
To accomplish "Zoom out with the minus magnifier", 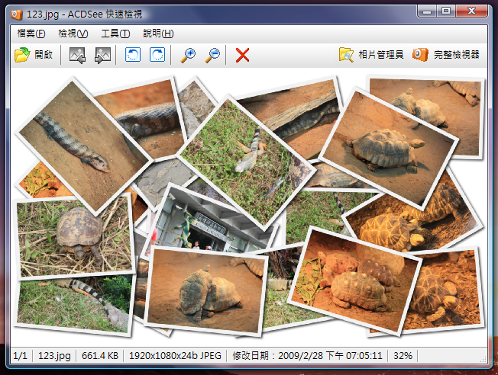I will [213, 55].
